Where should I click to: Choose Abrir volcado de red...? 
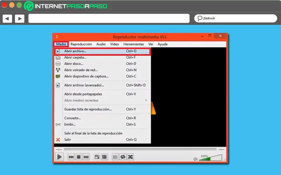point(102,70)
